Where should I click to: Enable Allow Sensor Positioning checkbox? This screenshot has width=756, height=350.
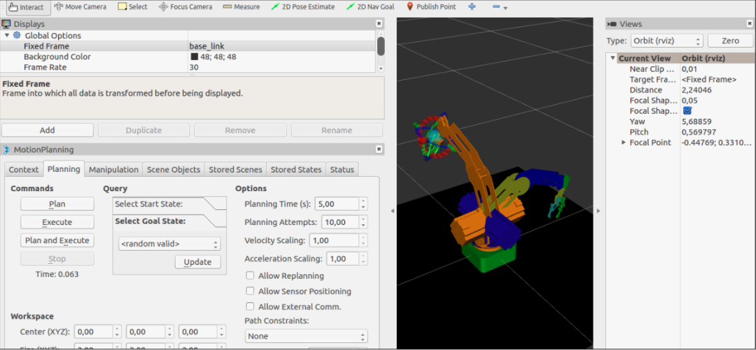click(250, 291)
